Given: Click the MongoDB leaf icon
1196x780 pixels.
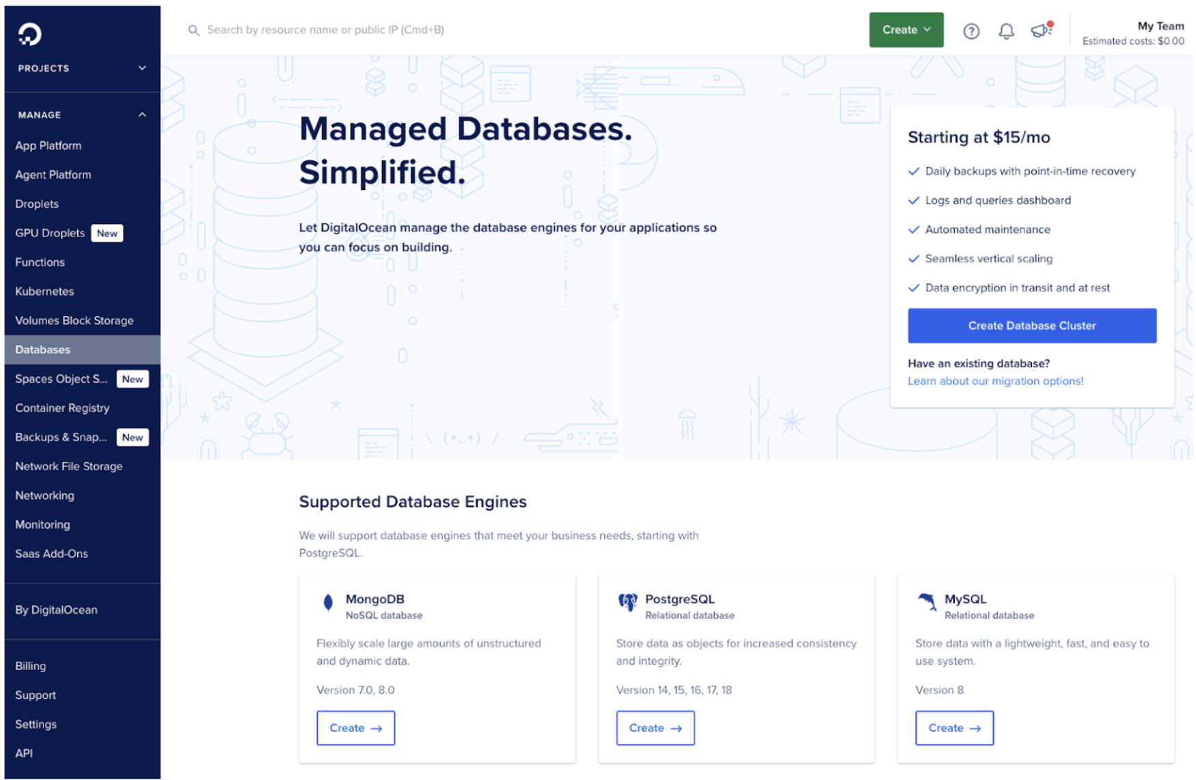Looking at the screenshot, I should 328,602.
